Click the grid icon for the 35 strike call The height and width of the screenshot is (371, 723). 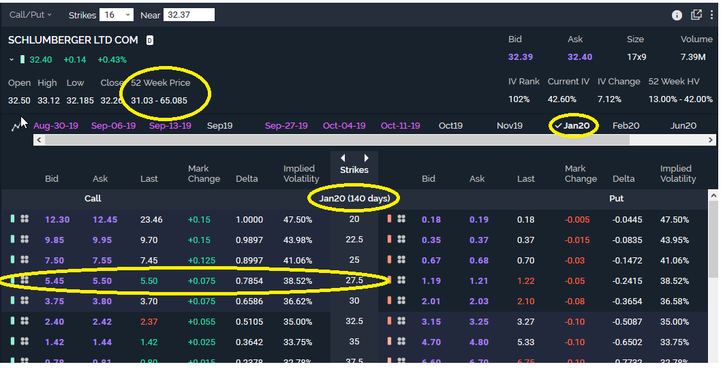tap(25, 342)
